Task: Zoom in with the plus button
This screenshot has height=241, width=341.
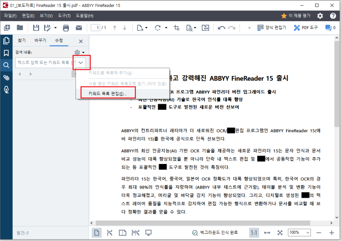Action: [x=332, y=233]
